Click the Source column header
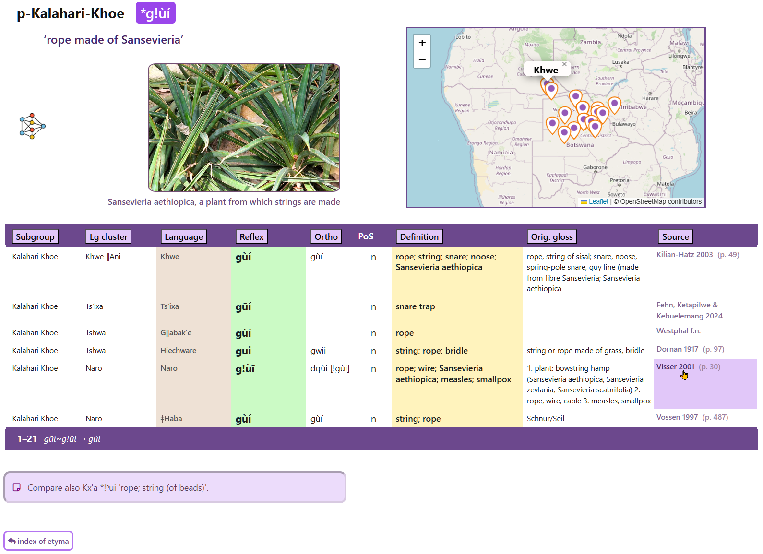The height and width of the screenshot is (554, 763). (675, 236)
